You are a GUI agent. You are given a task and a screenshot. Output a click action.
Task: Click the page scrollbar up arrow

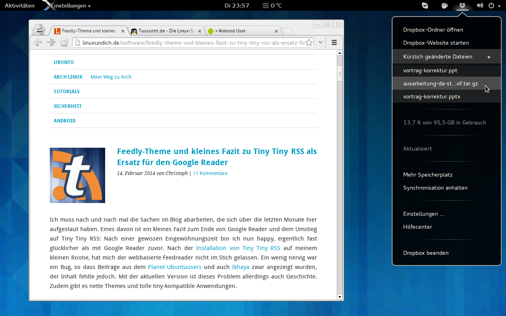339,53
